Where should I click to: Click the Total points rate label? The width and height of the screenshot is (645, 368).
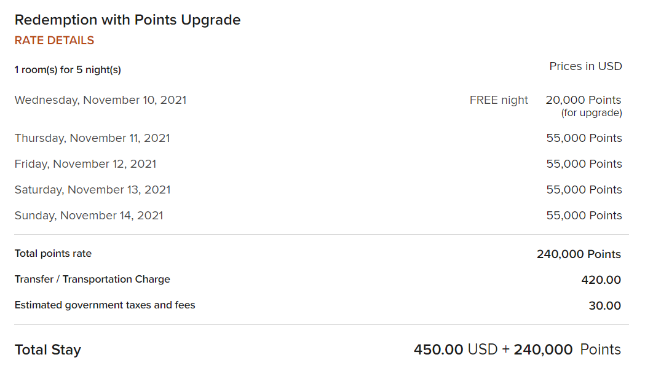tap(53, 253)
